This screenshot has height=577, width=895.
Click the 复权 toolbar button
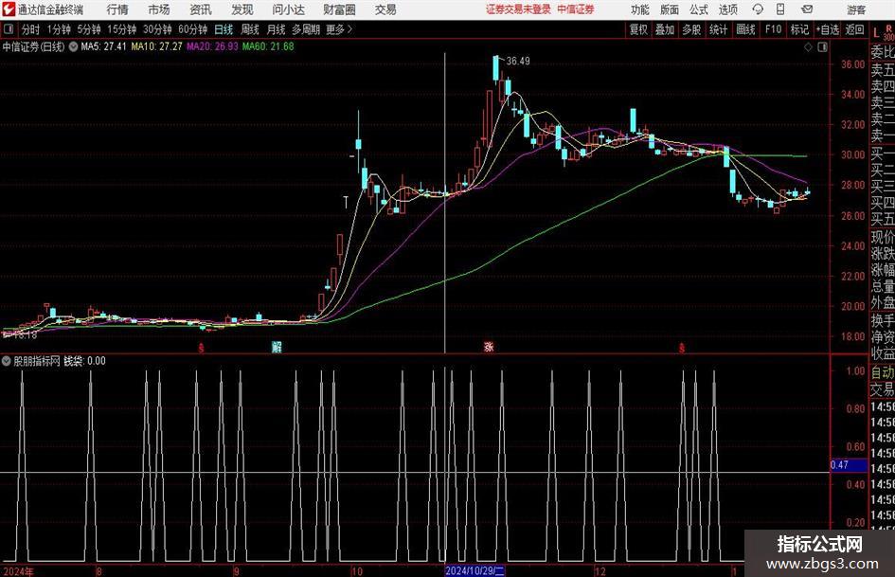point(638,29)
